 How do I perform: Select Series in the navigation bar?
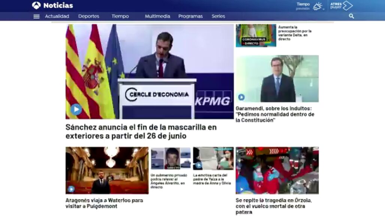tap(218, 16)
